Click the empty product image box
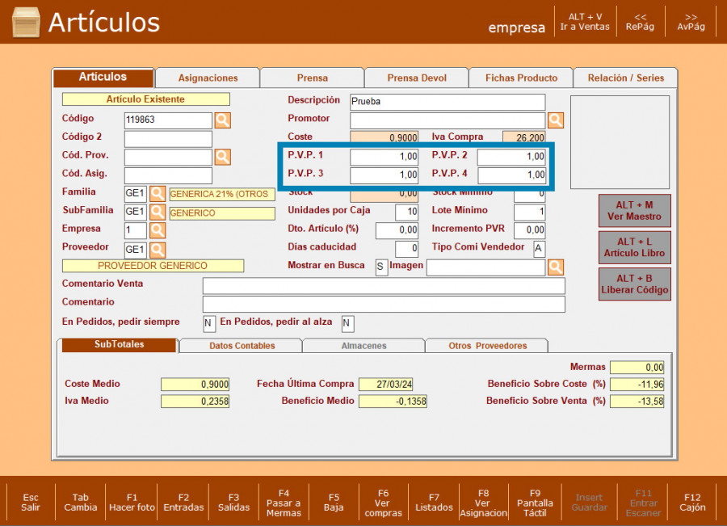 620,142
